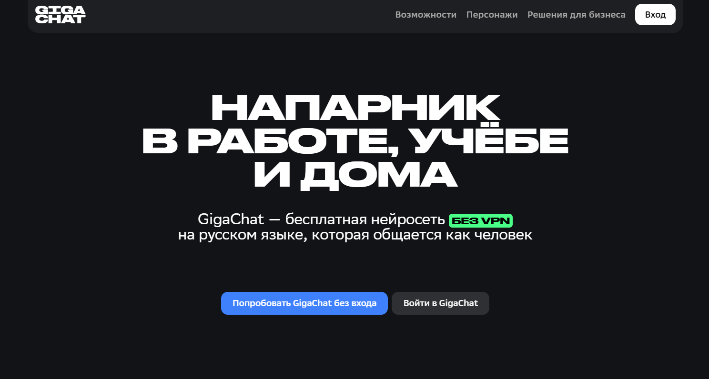This screenshot has height=379, width=709.
Task: Click the Вход button
Action: [655, 14]
